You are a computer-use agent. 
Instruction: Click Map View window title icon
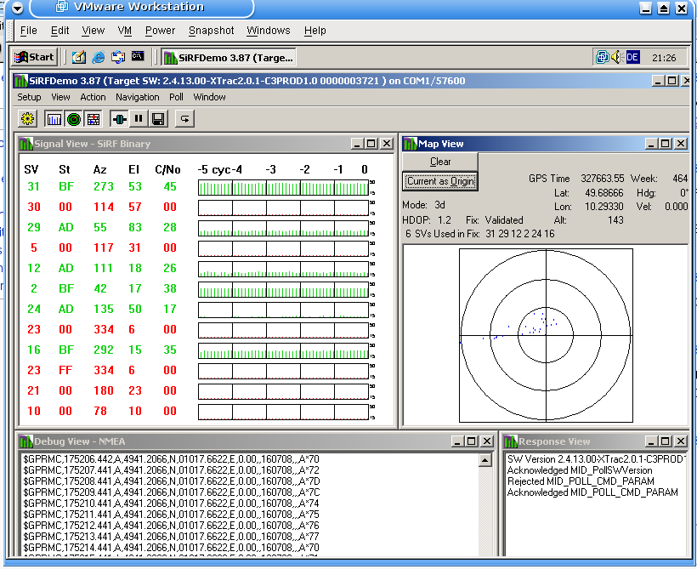pos(410,144)
